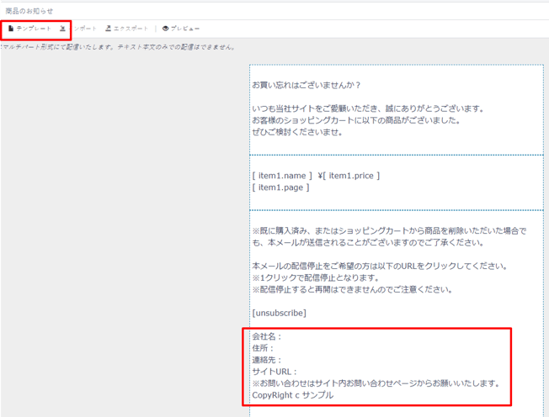Click the line starting '※既に購入済み'

pyautogui.click(x=389, y=230)
